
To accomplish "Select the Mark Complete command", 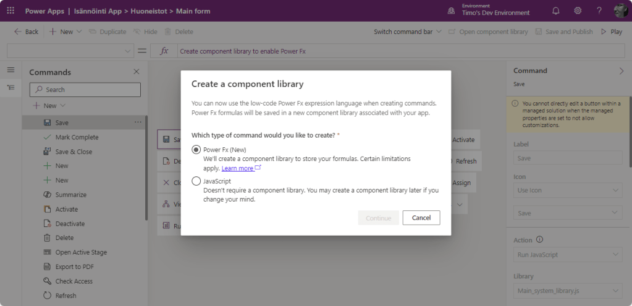I will pyautogui.click(x=77, y=137).
